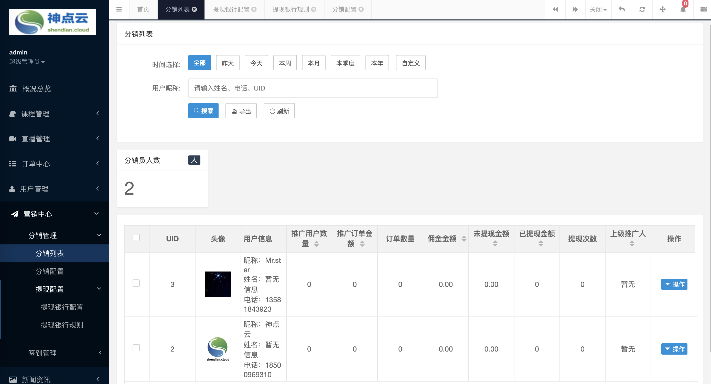
Task: Click the back arrow icon in top bar
Action: (622, 9)
